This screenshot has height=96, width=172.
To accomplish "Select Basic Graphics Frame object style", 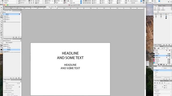I will pos(12,85).
